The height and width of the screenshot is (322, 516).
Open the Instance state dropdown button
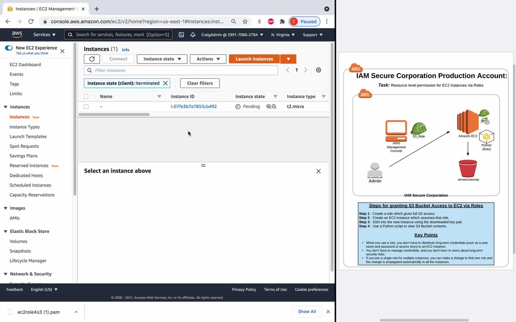coord(162,59)
